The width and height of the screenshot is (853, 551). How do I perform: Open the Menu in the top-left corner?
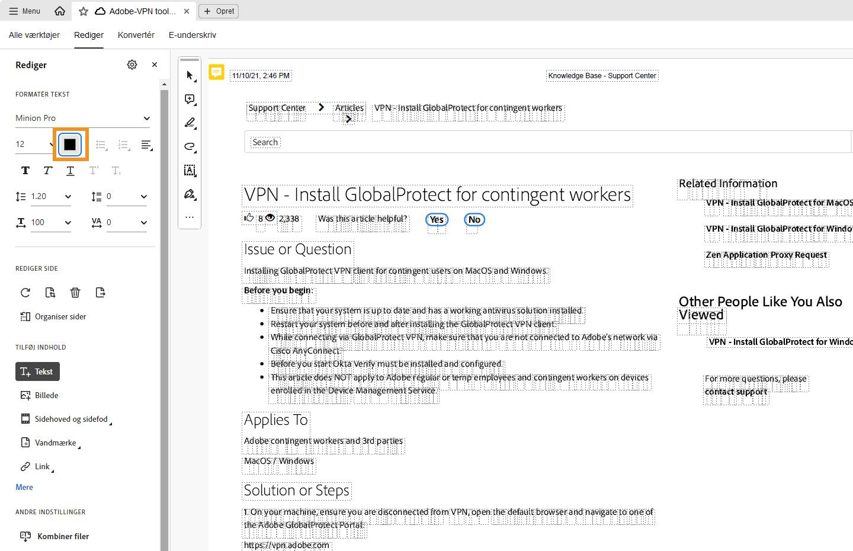click(24, 11)
